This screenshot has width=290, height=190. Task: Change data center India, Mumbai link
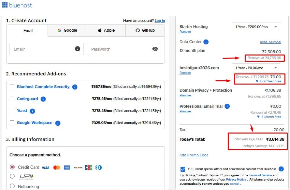[270, 42]
